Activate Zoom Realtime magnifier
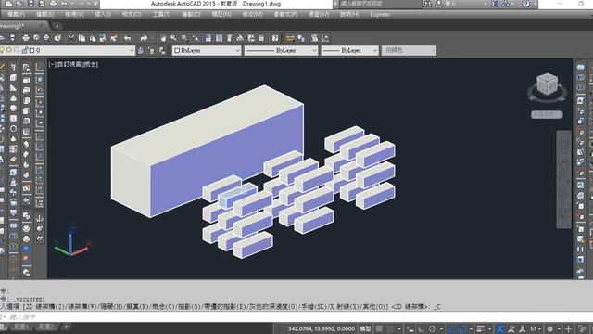The width and height of the screenshot is (593, 334). point(173,38)
